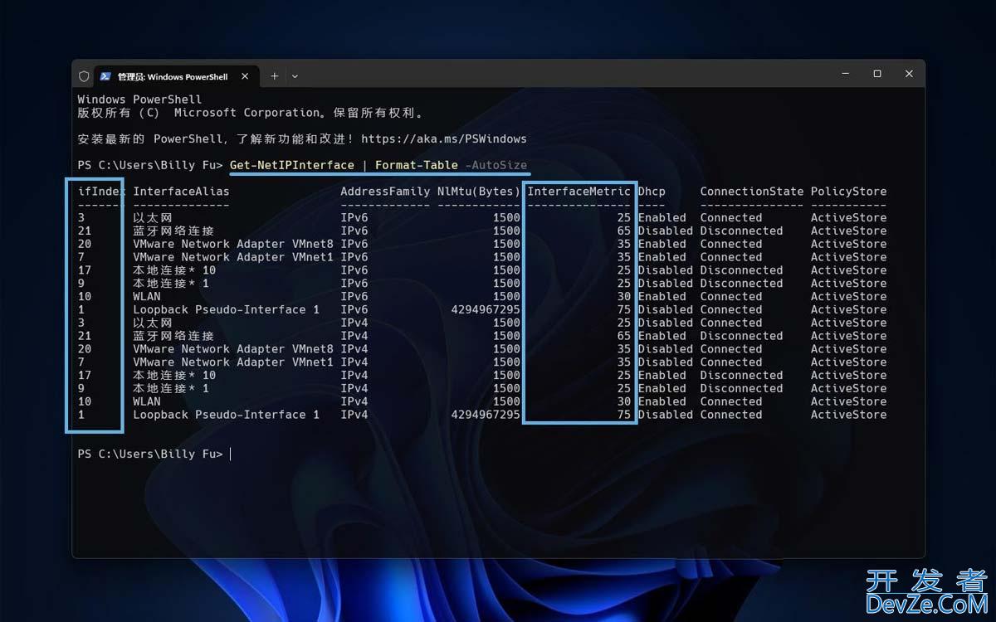Click Loopback Pseudo-Interface 1 in the IPv6 row

click(x=226, y=309)
